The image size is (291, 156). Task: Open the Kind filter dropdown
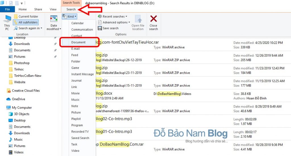70,16
